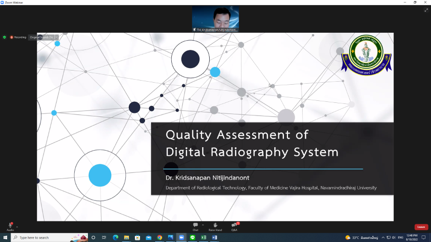Click the Audio microphone icon
431x242 pixels.
point(10,226)
